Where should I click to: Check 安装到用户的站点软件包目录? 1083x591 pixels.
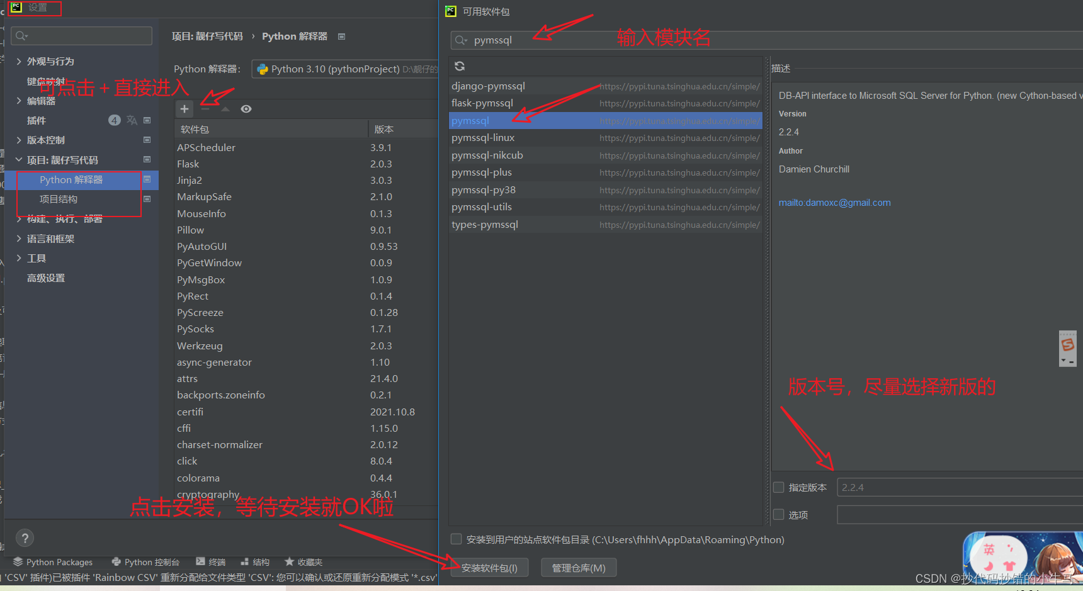pyautogui.click(x=455, y=539)
